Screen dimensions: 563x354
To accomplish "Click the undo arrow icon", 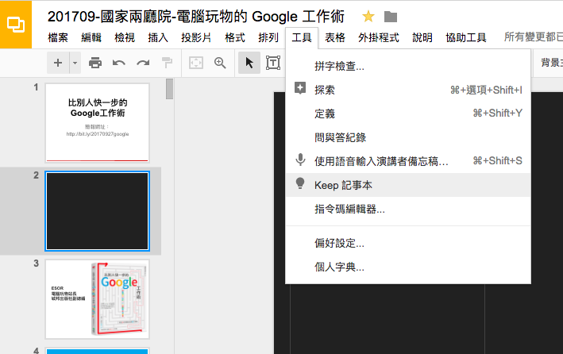I will click(x=119, y=63).
